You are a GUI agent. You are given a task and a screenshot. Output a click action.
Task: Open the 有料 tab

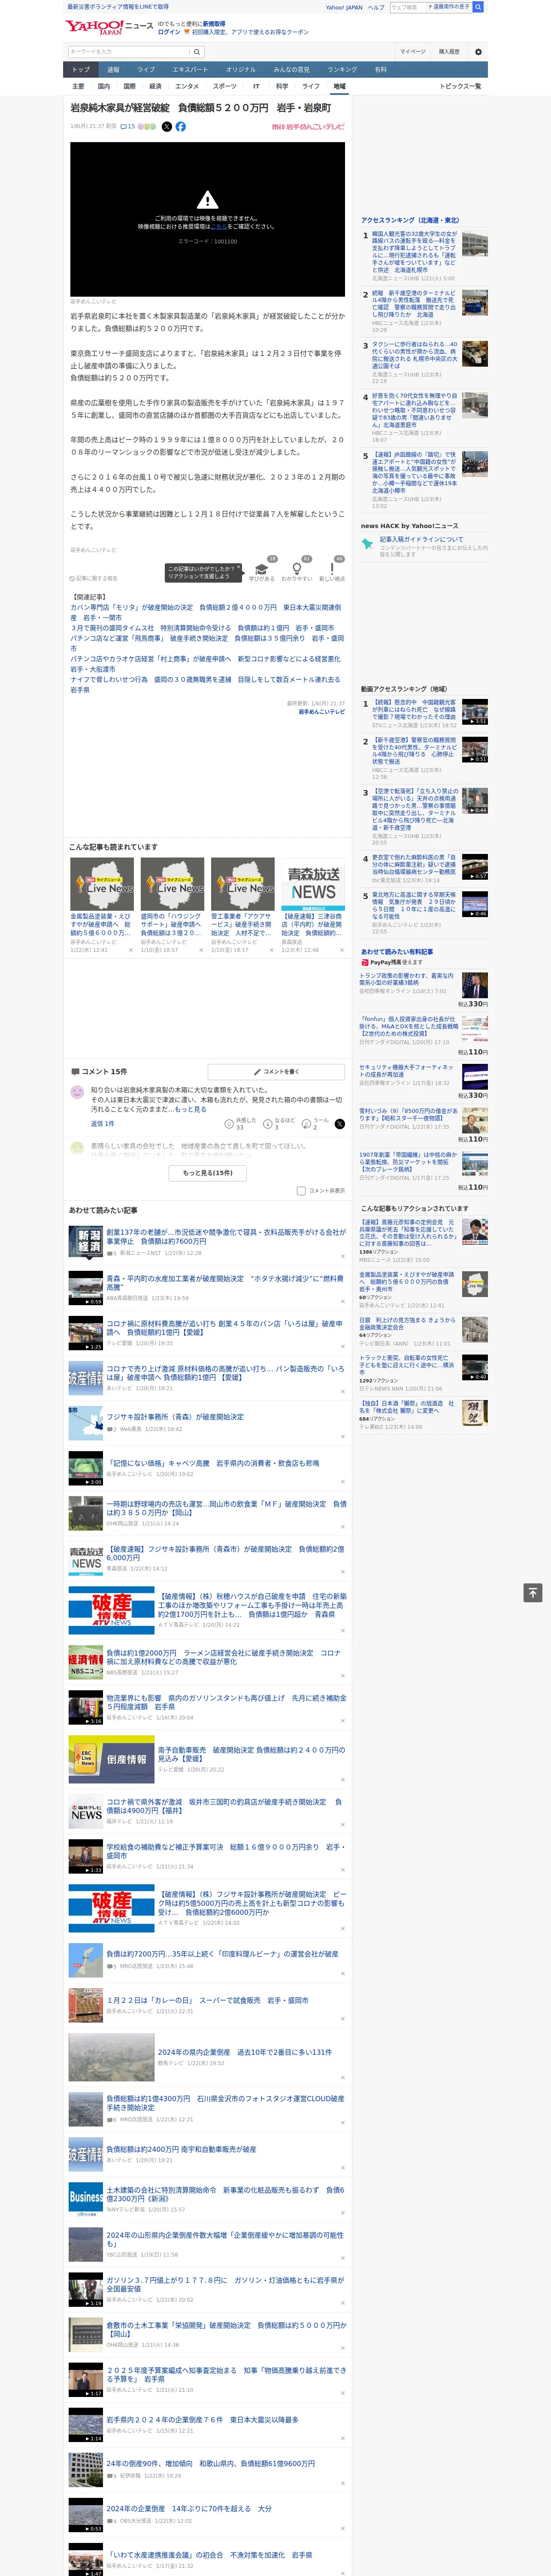(380, 70)
